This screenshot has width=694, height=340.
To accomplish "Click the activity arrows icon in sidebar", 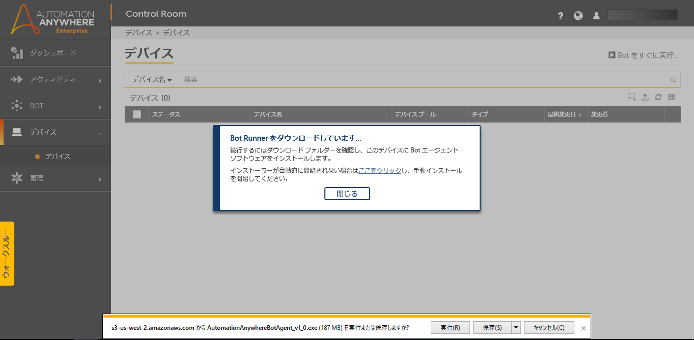I will point(17,79).
